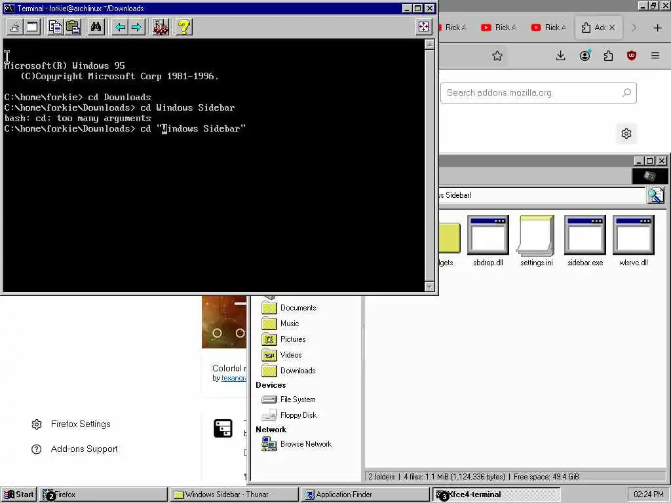Minimize the Thunar window
This screenshot has width=671, height=503.
[x=639, y=161]
